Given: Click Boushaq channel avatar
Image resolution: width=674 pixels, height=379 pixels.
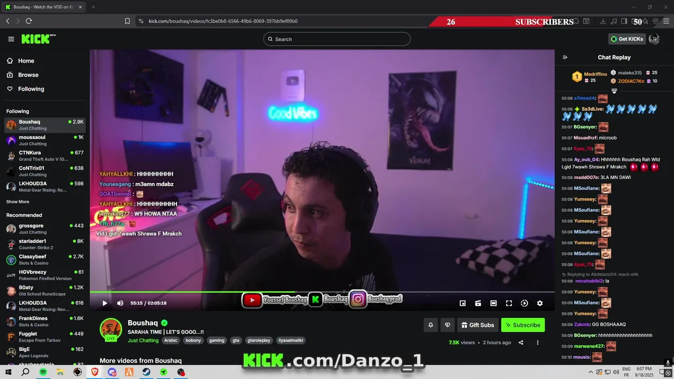Looking at the screenshot, I should click(111, 330).
